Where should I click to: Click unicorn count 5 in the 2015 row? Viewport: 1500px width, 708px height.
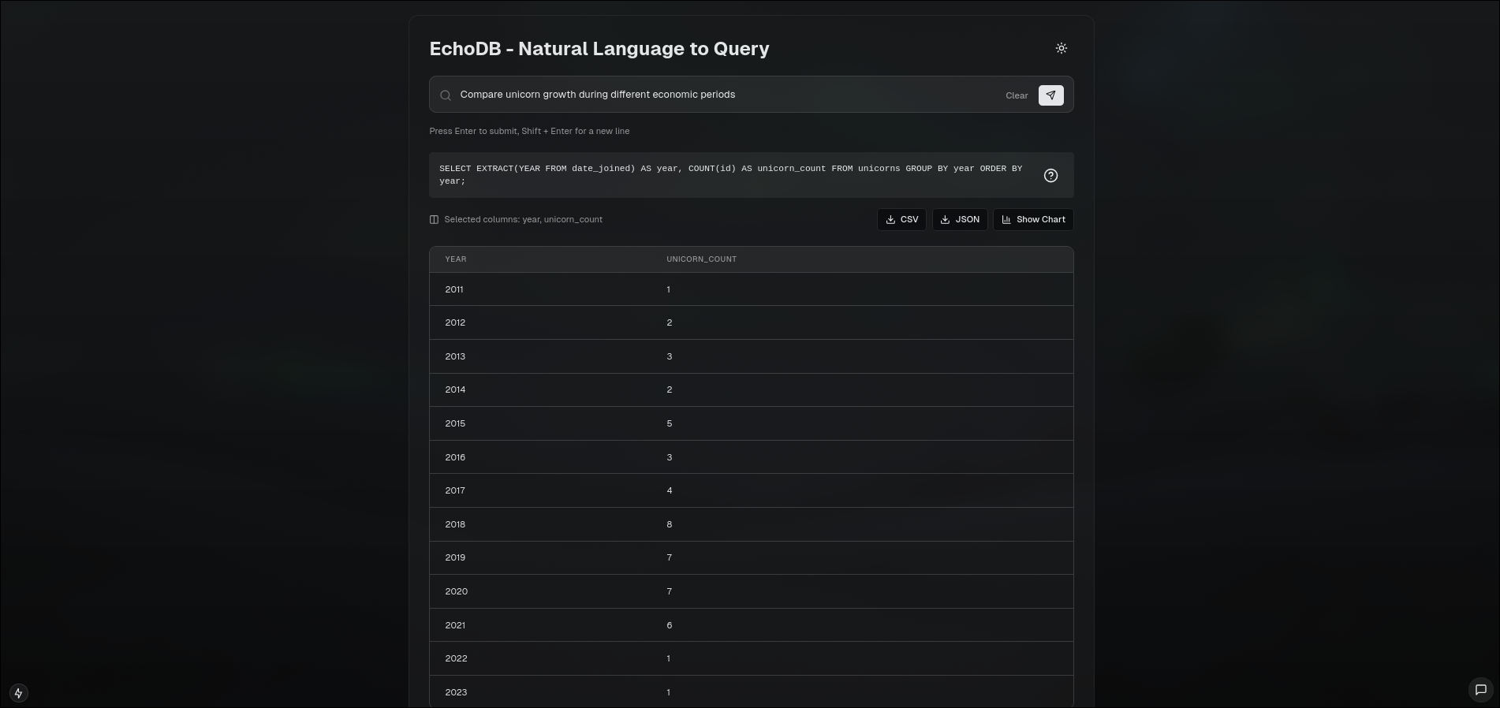pos(670,423)
